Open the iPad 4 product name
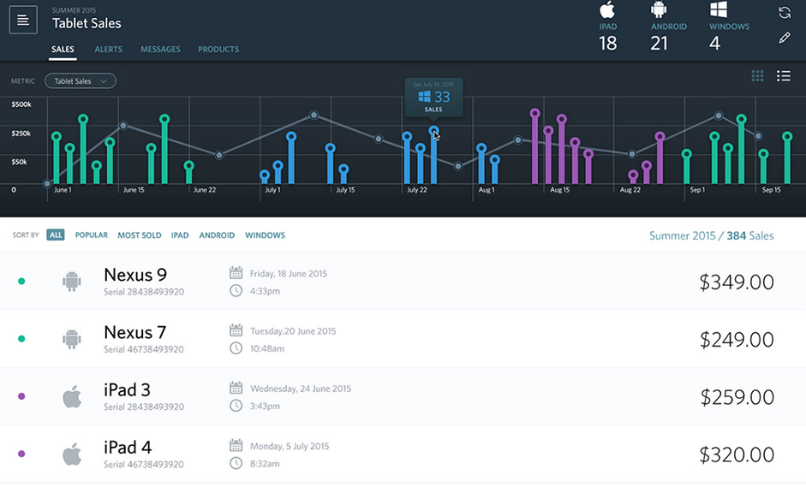The width and height of the screenshot is (806, 487). pyautogui.click(x=128, y=448)
